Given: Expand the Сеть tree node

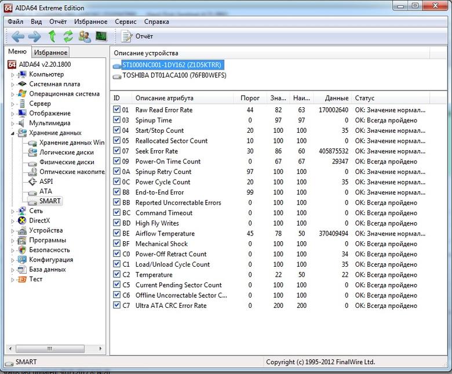Looking at the screenshot, I should click(x=13, y=212).
